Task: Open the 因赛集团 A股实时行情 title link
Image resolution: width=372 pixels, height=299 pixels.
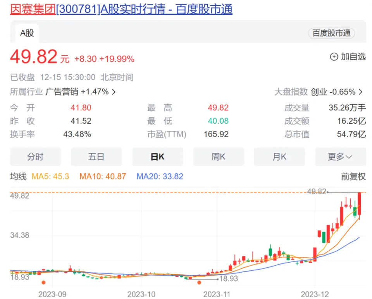Action: tap(121, 9)
